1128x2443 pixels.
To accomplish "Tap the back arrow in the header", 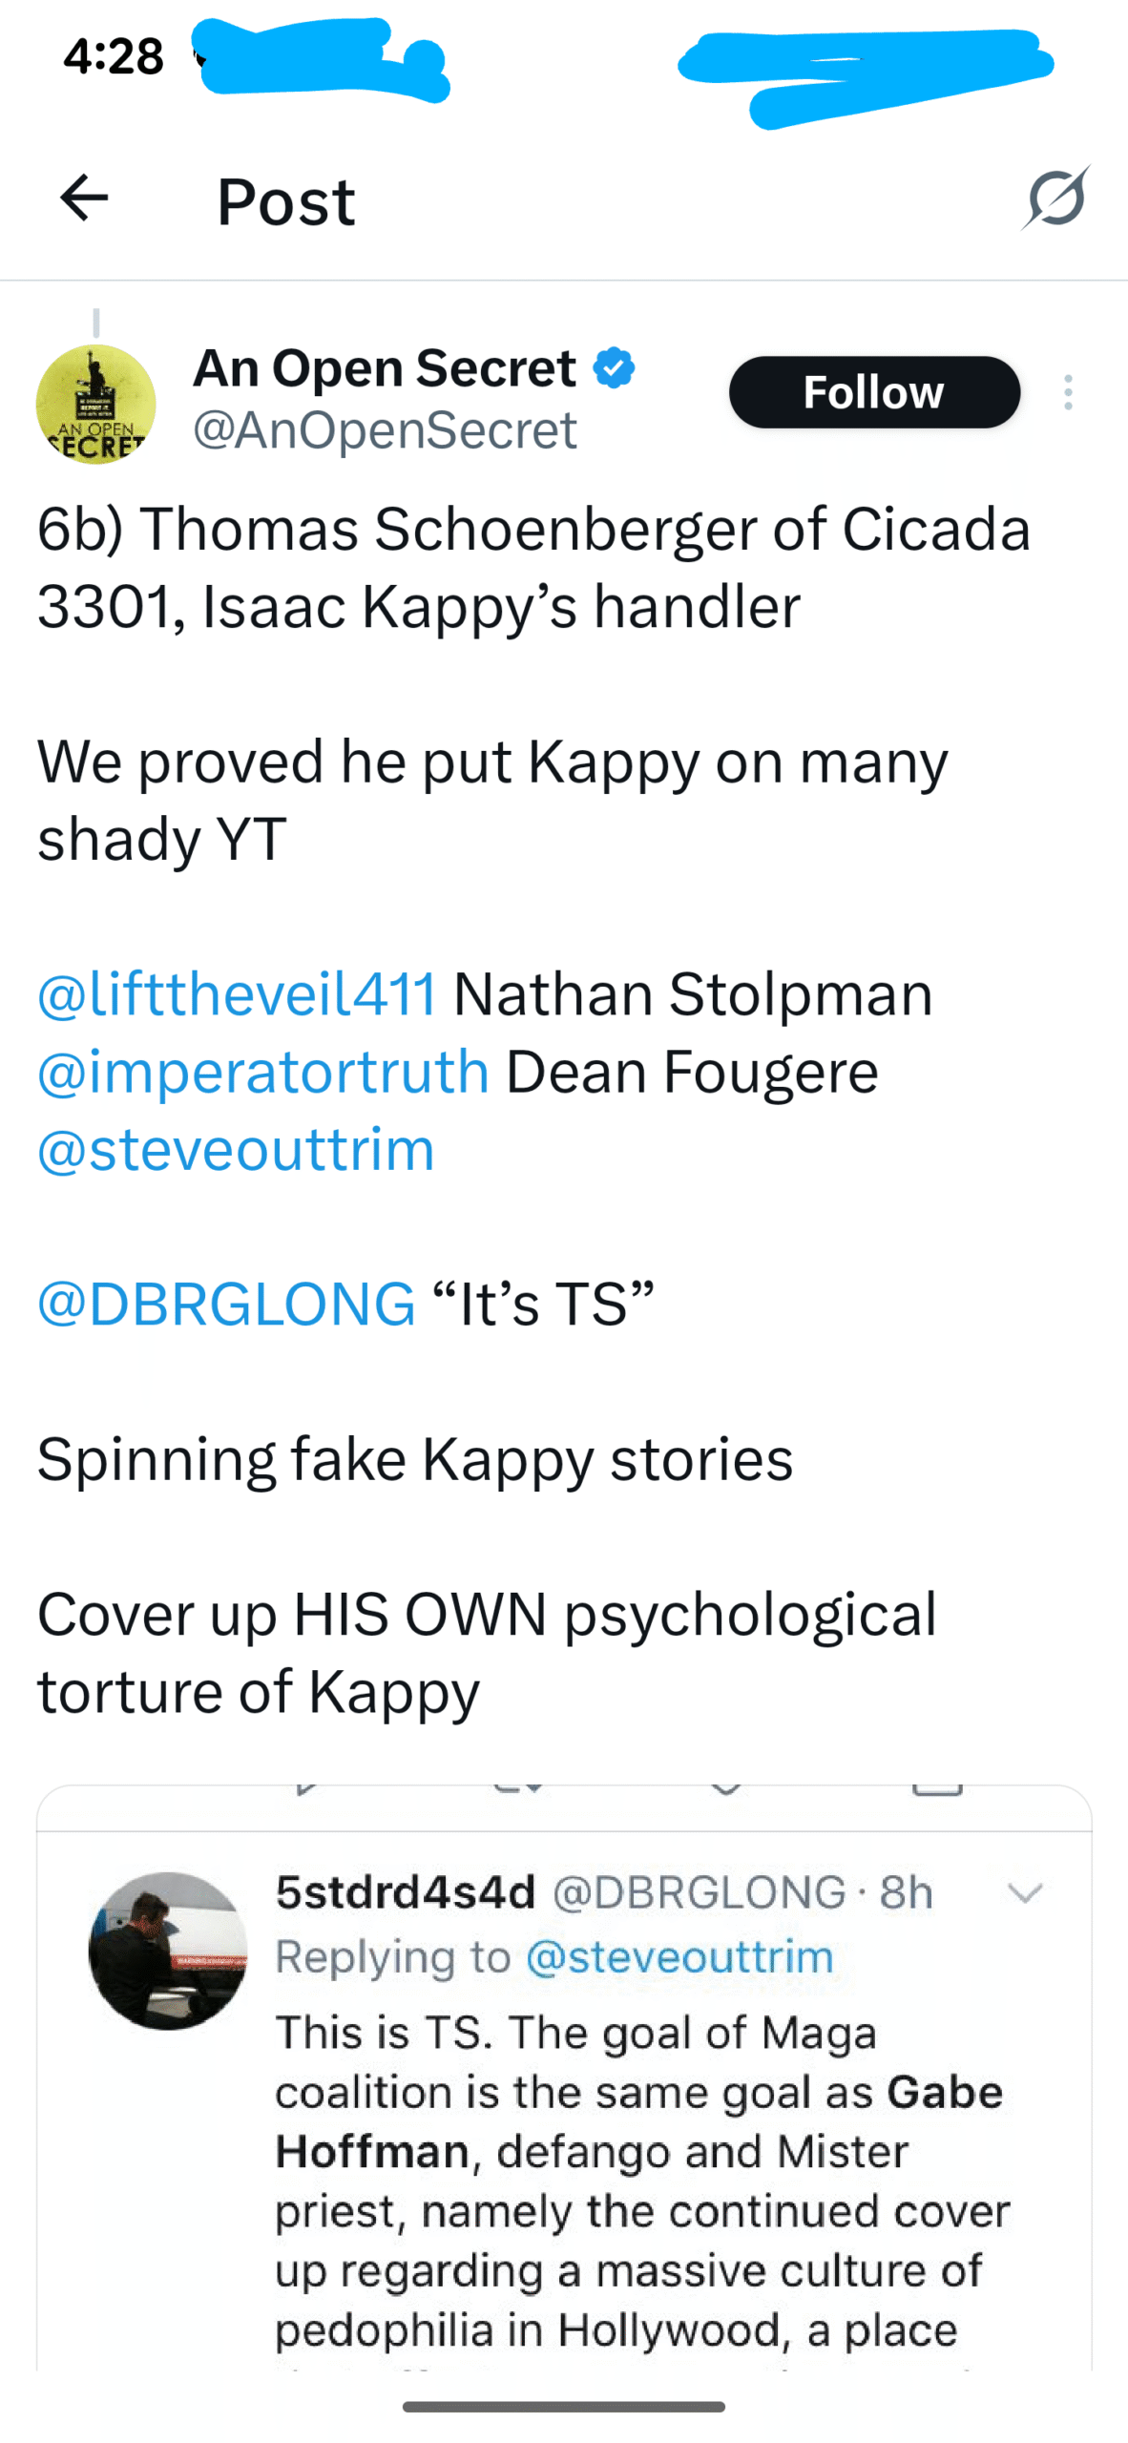I will click(84, 199).
